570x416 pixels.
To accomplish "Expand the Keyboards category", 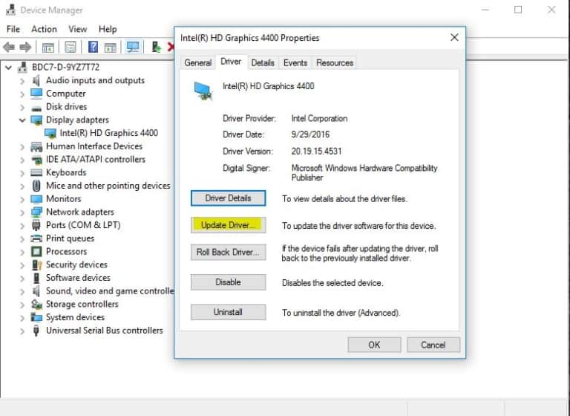I will pos(22,173).
